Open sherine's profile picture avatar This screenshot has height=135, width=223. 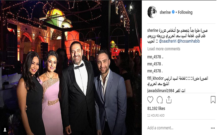152,12
